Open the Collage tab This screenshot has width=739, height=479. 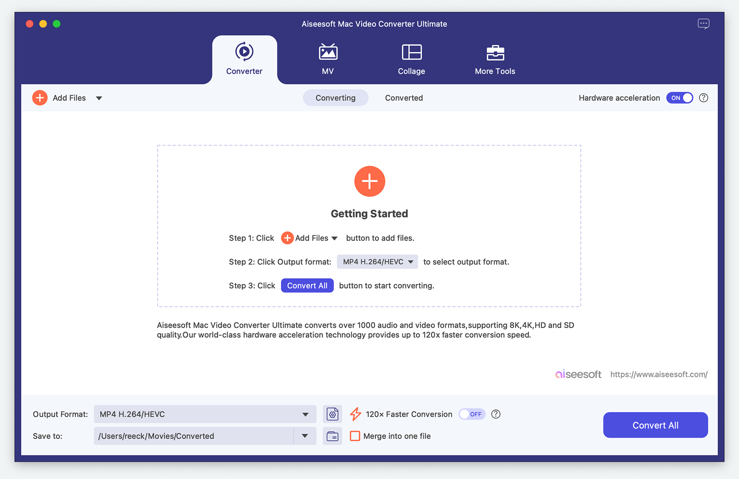(x=411, y=60)
